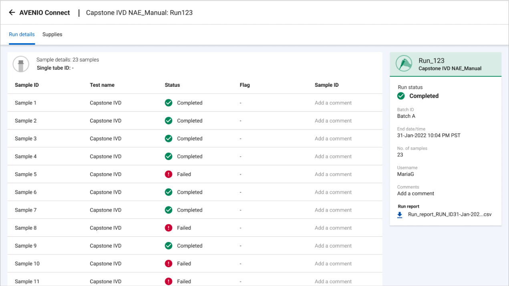Click the Completed status icon for Sample 6
509x286 pixels.
click(x=169, y=192)
